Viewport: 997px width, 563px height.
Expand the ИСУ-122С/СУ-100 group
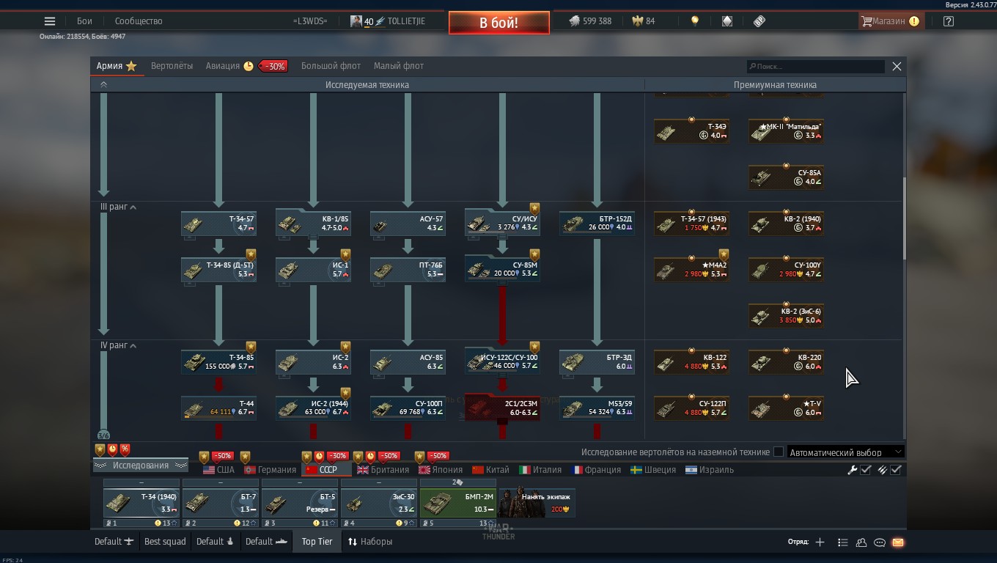tap(502, 361)
